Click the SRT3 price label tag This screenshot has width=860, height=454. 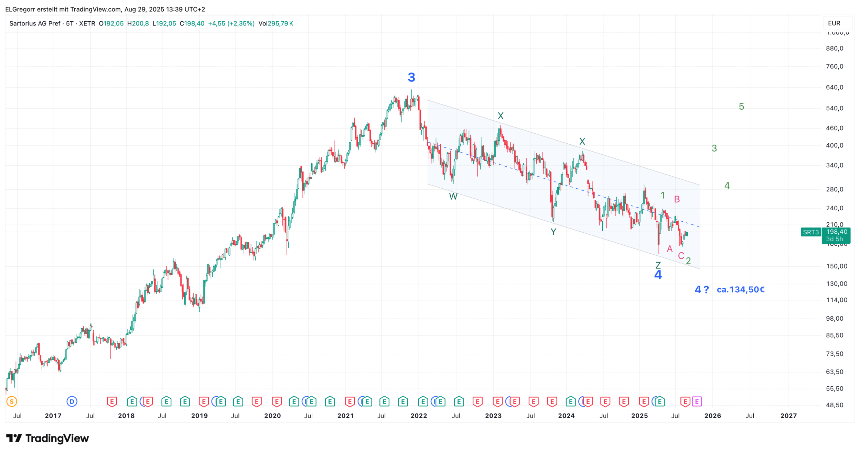[810, 232]
